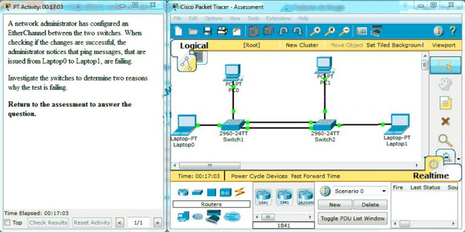Click the Help question mark icon
The width and height of the screenshot is (465, 232).
[453, 31]
